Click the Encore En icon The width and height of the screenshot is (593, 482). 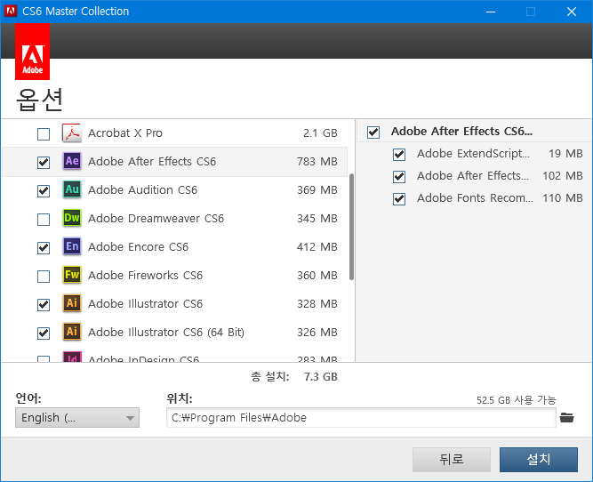[72, 246]
